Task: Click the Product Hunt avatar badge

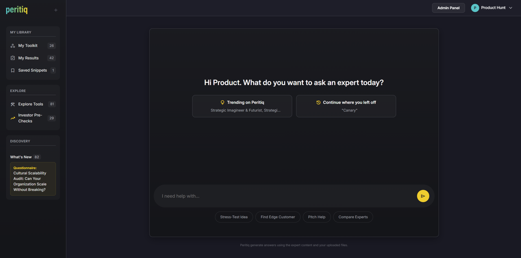Action: click(x=475, y=7)
